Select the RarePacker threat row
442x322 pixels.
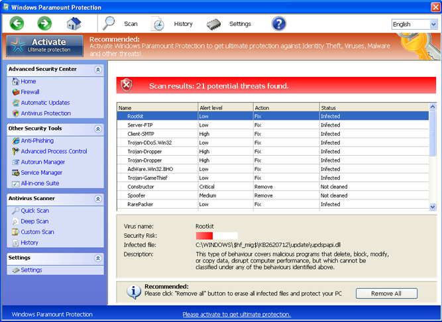click(x=273, y=204)
